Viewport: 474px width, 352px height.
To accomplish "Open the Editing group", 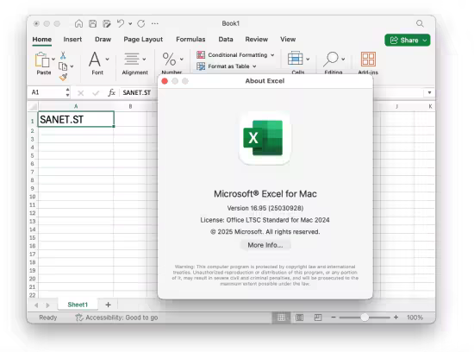I will (x=334, y=63).
